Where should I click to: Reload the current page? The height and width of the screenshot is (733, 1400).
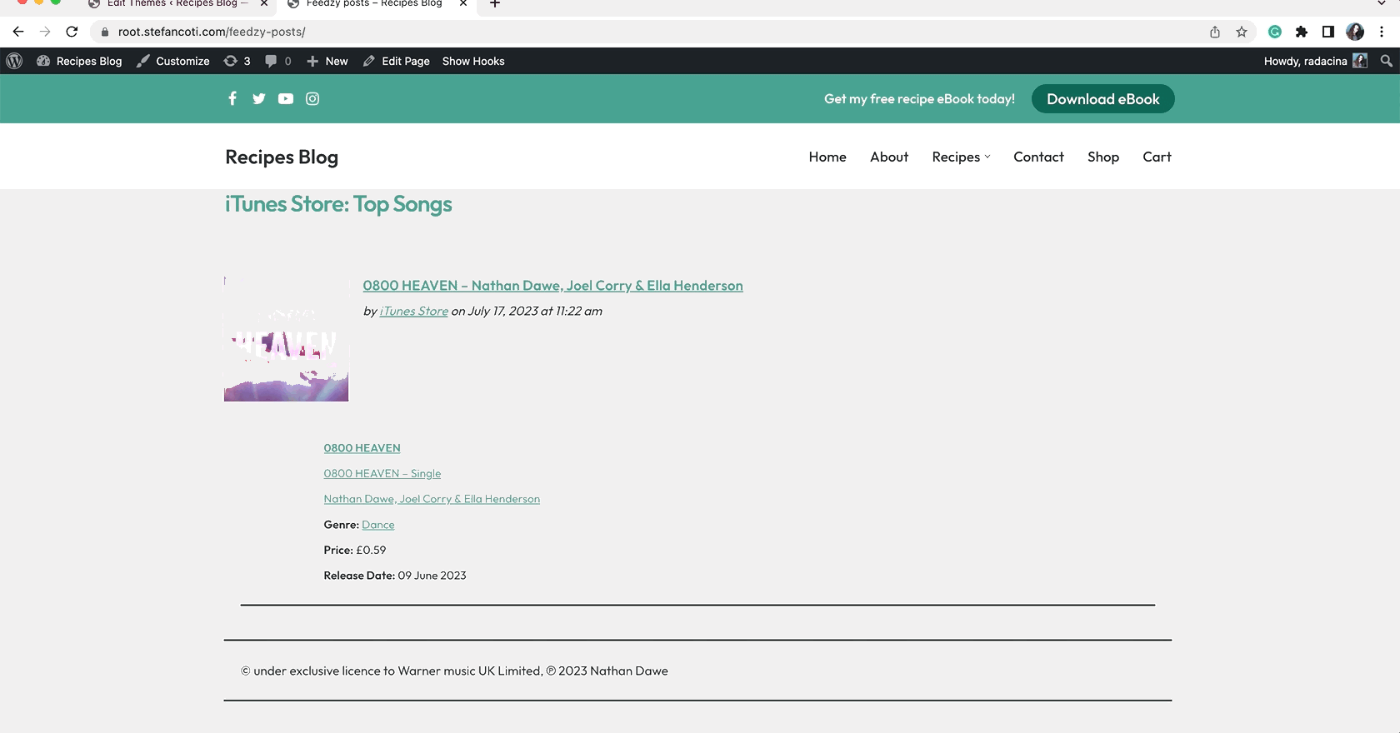pos(72,32)
